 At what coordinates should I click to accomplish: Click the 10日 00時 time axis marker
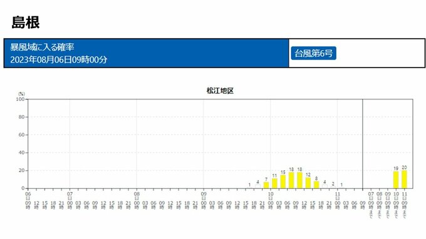pos(271,201)
